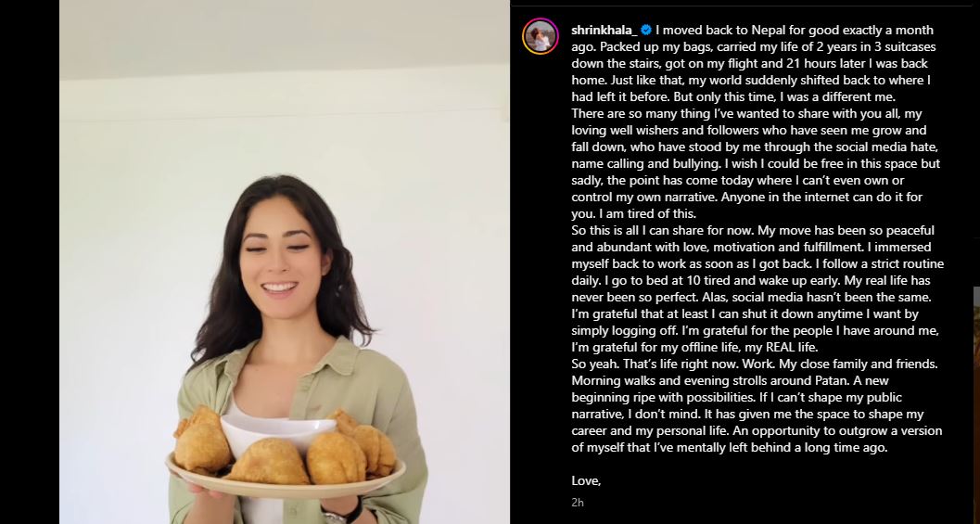Click the 2h post timestamp
Viewport: 980px width, 524px height.
578,502
